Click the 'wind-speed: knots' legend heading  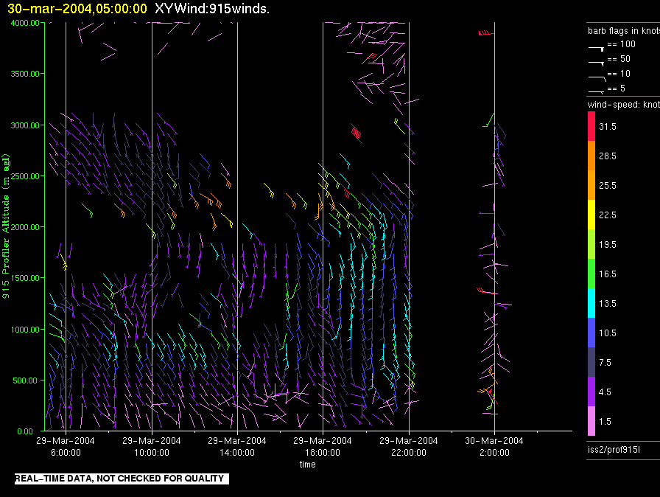pos(624,105)
